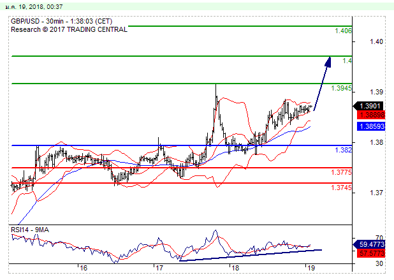Click the black 1.3901 current price tag
Screen dimensions: 394x280
368,106
